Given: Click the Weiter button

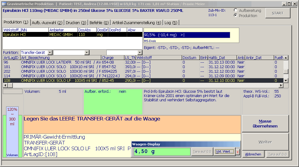Looking at the screenshot, I should tap(265, 142).
